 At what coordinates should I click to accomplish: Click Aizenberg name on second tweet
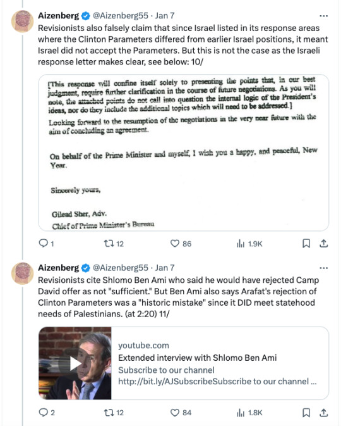[59, 268]
